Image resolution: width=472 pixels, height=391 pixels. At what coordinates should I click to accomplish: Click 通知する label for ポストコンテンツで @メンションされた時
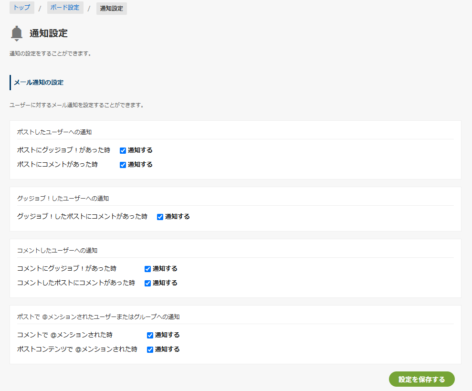[167, 349]
